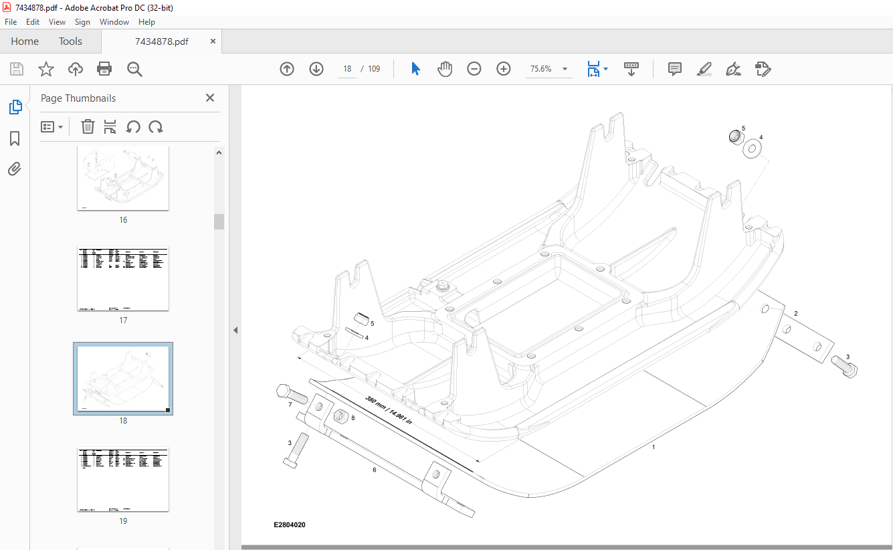Open the Edit menu

[x=33, y=22]
